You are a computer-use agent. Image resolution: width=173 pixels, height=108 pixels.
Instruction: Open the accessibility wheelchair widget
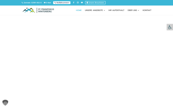[170, 27]
